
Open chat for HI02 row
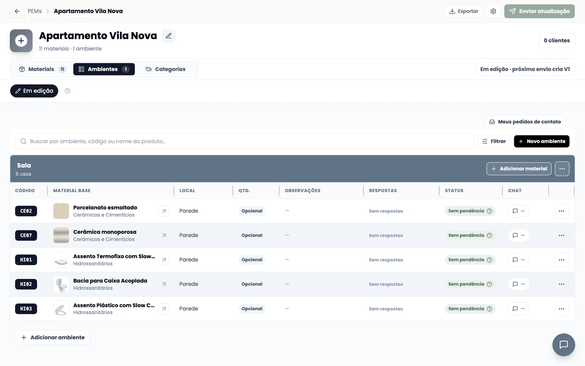(518, 284)
